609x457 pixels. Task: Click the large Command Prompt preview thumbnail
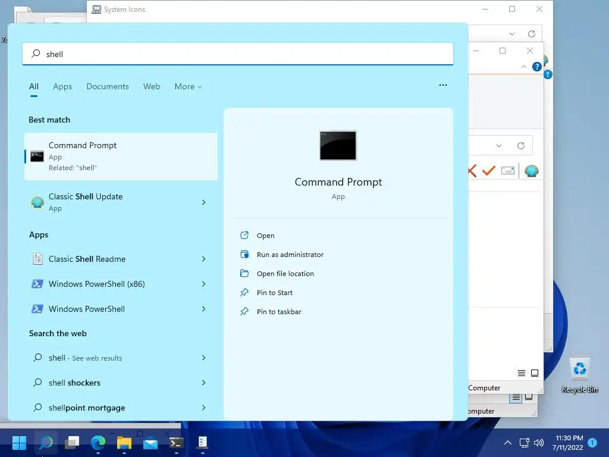point(338,145)
